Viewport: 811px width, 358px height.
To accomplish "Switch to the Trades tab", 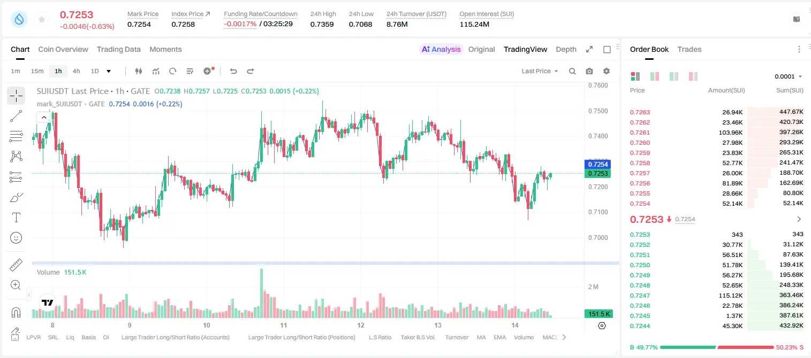I will [x=689, y=49].
